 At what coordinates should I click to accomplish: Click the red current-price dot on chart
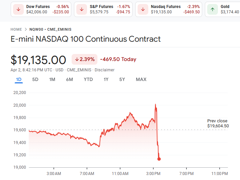click(x=159, y=159)
